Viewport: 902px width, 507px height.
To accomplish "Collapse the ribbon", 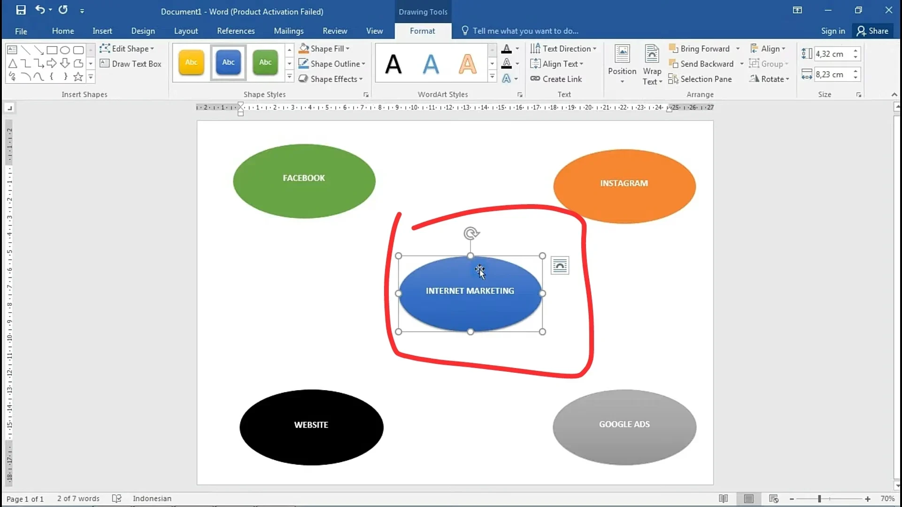I will click(894, 95).
